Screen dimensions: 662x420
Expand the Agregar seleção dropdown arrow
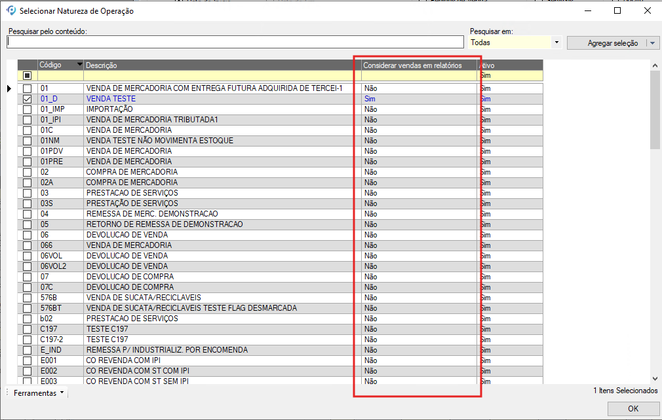pyautogui.click(x=652, y=43)
